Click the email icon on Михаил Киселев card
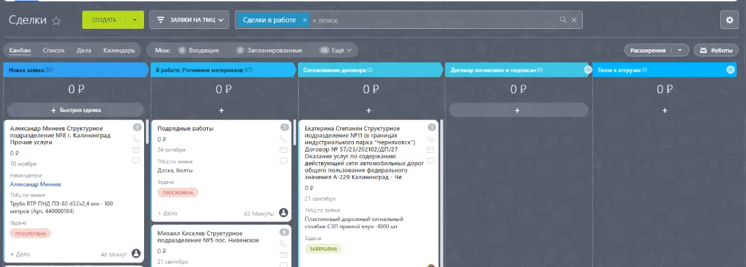This screenshot has height=267, width=746. [284, 255]
